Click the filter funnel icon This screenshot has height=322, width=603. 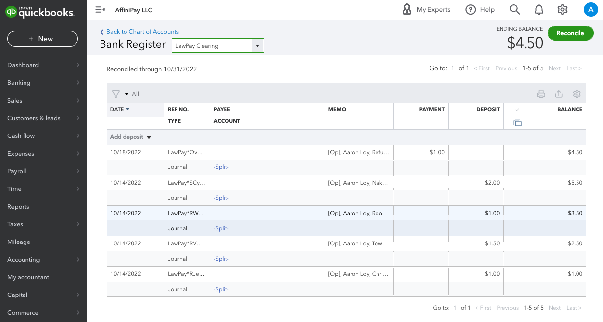(116, 94)
